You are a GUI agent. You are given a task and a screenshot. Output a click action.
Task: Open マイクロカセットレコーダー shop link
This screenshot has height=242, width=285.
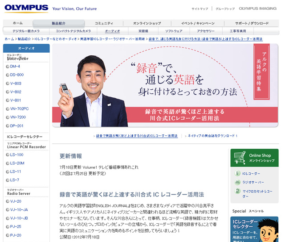pyautogui.click(x=257, y=194)
